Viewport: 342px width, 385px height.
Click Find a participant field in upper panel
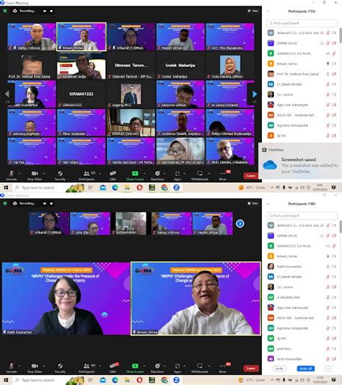tap(302, 23)
